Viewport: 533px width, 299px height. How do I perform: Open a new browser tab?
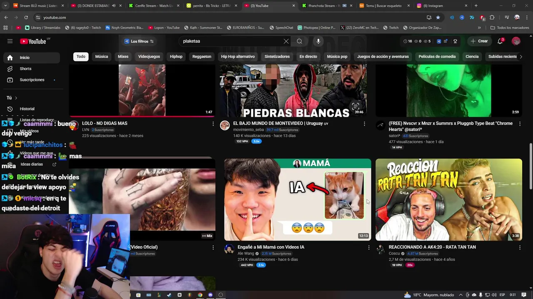tap(476, 6)
